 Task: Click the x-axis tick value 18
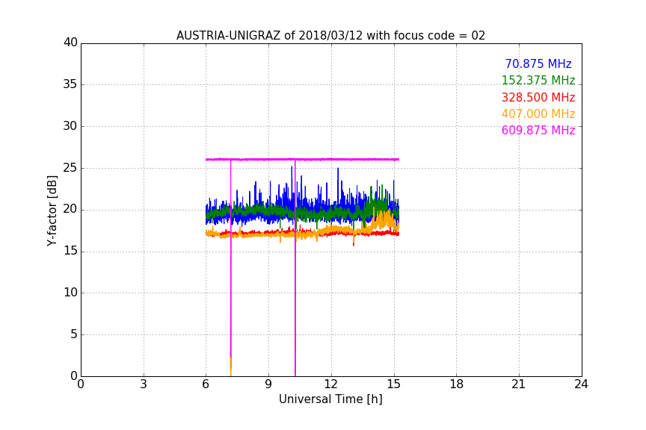click(x=457, y=384)
